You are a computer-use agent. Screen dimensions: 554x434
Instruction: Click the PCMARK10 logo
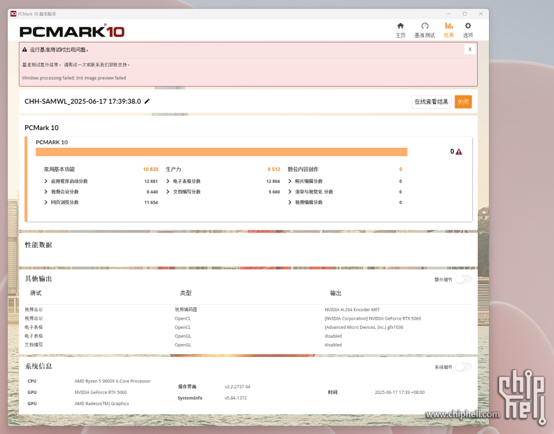[x=72, y=31]
